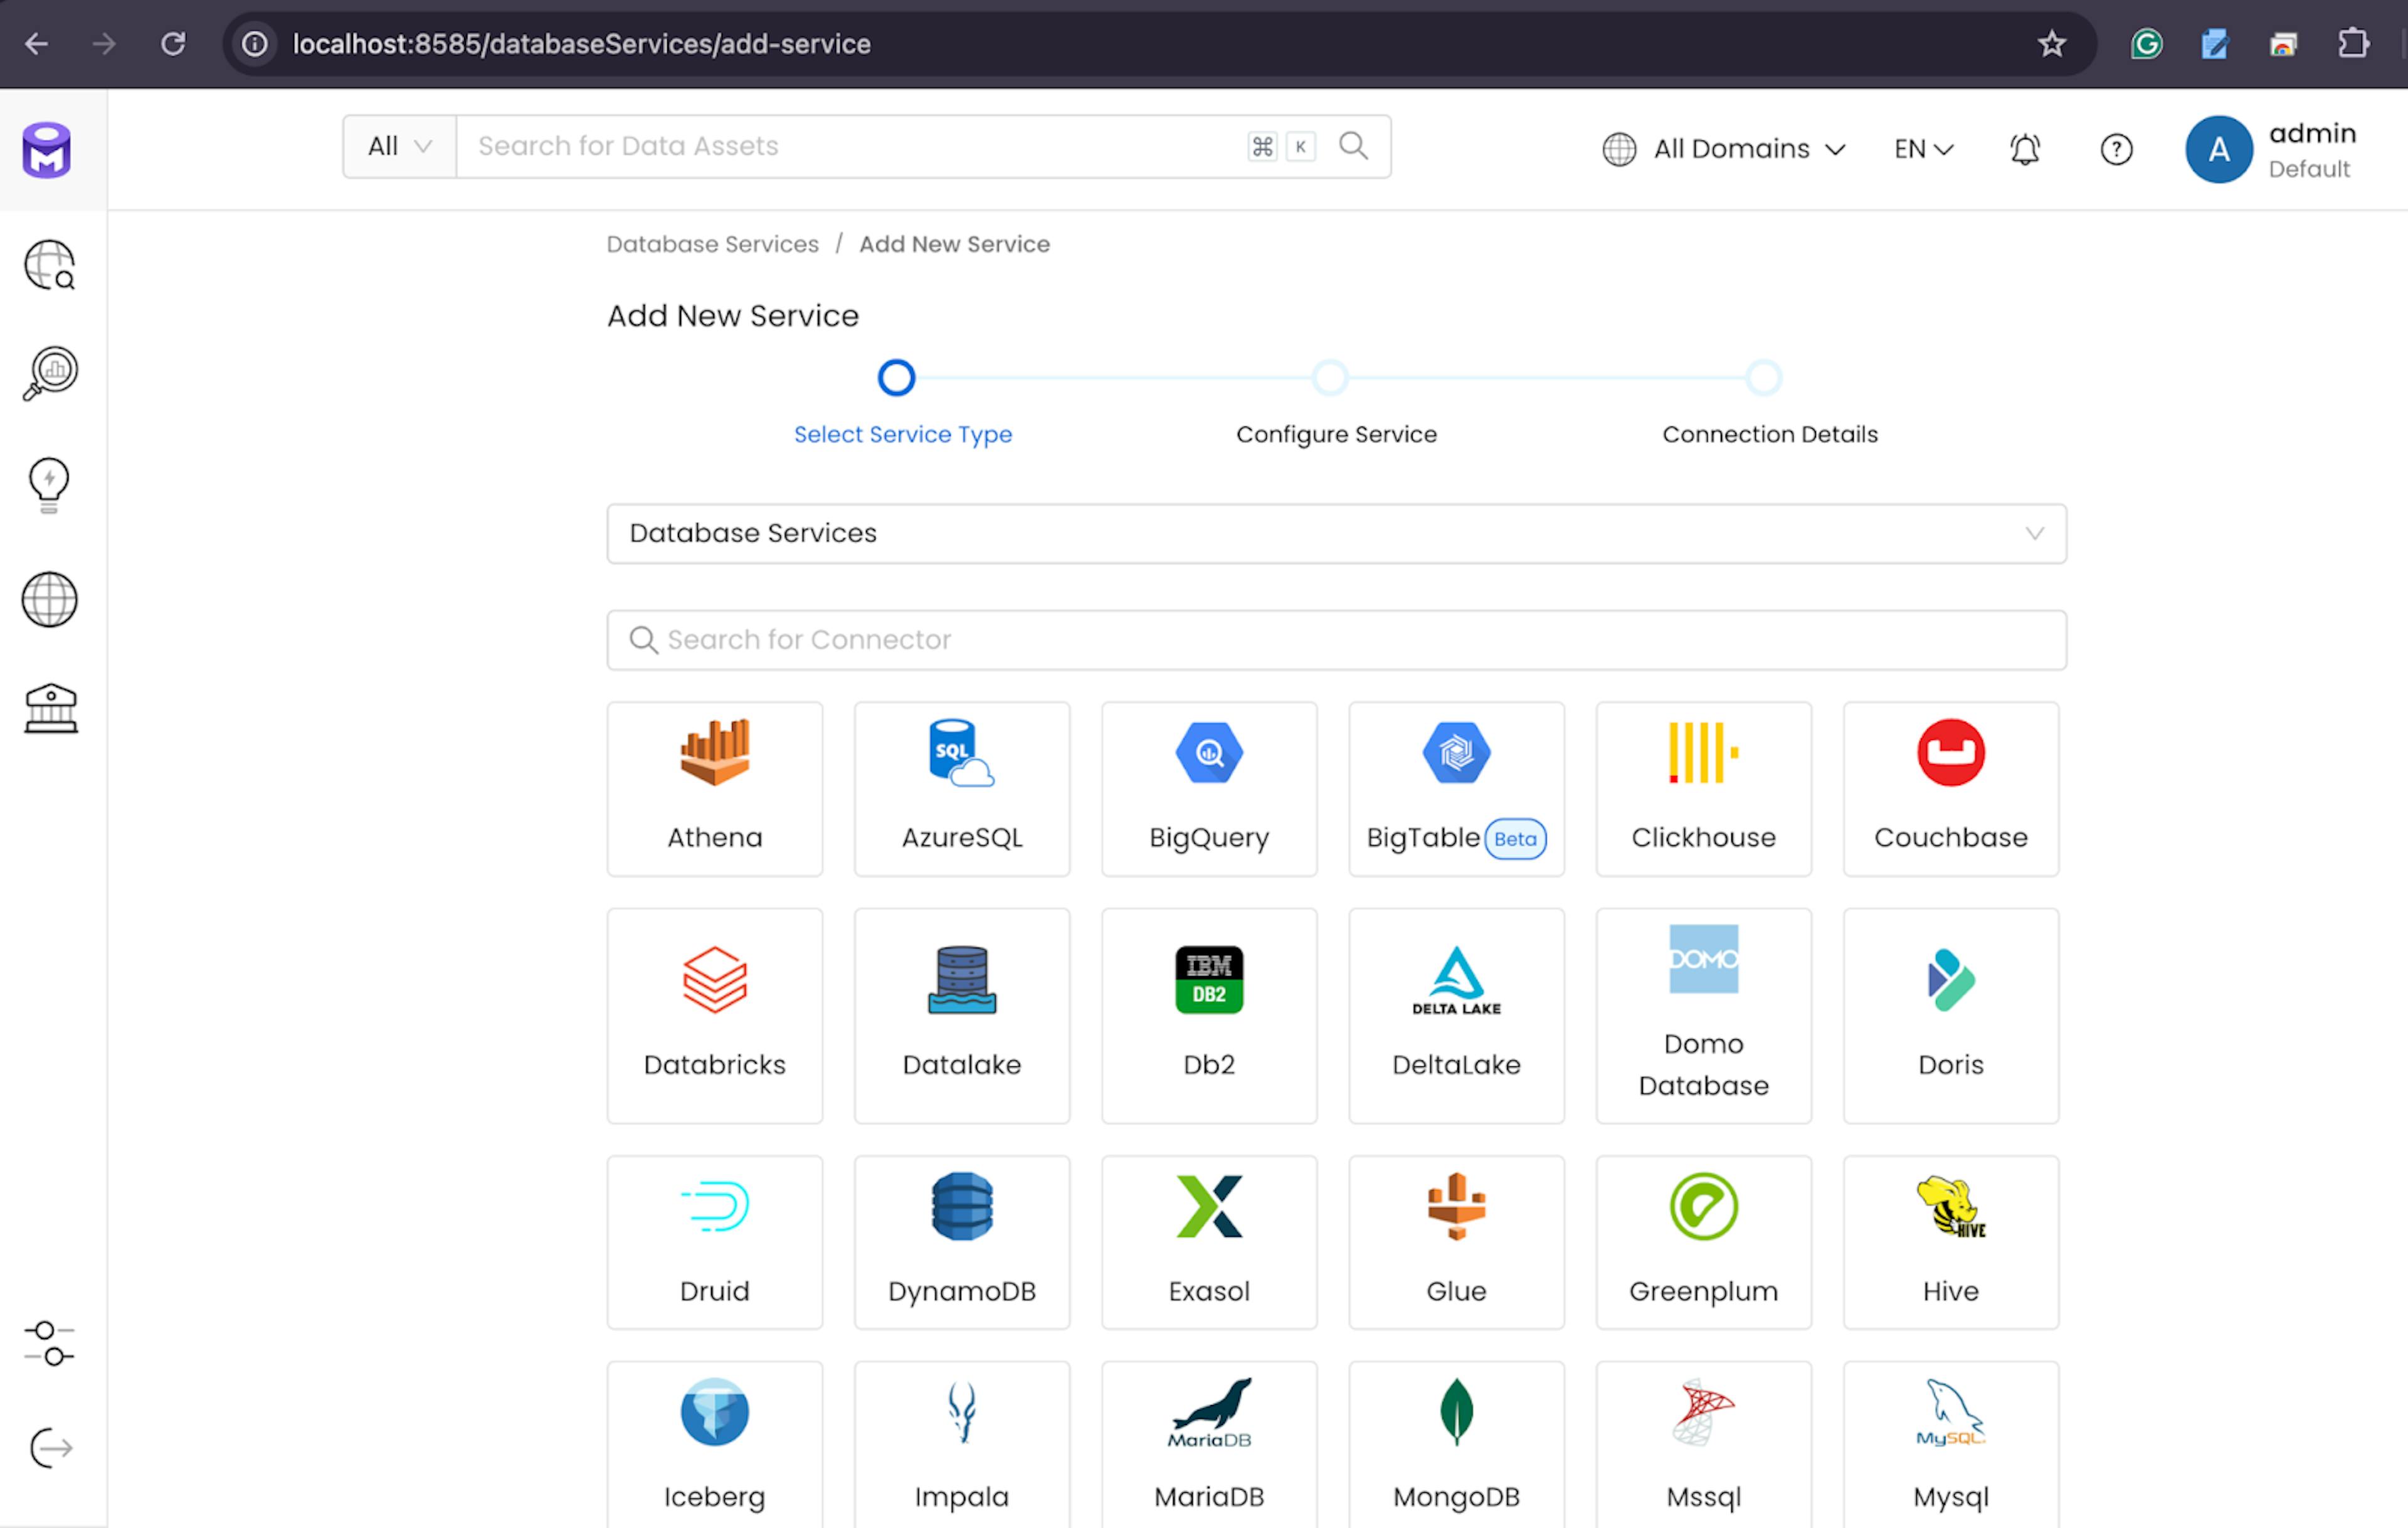
Task: Focus the Search for Connector field
Action: coord(1335,640)
